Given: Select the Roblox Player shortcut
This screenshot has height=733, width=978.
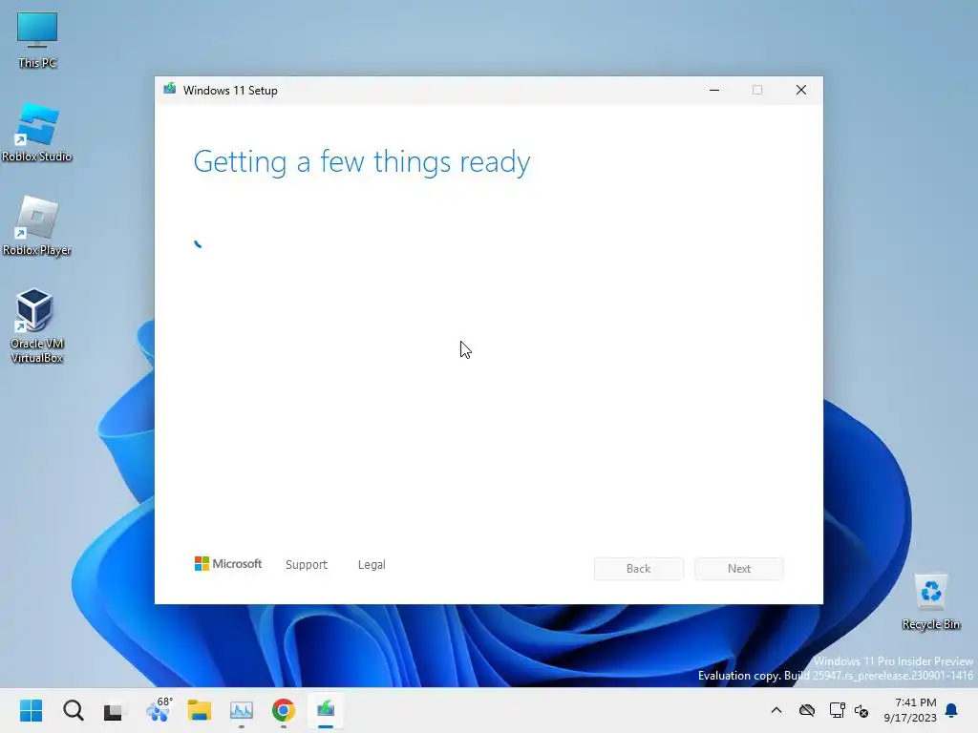Looking at the screenshot, I should click(x=37, y=226).
